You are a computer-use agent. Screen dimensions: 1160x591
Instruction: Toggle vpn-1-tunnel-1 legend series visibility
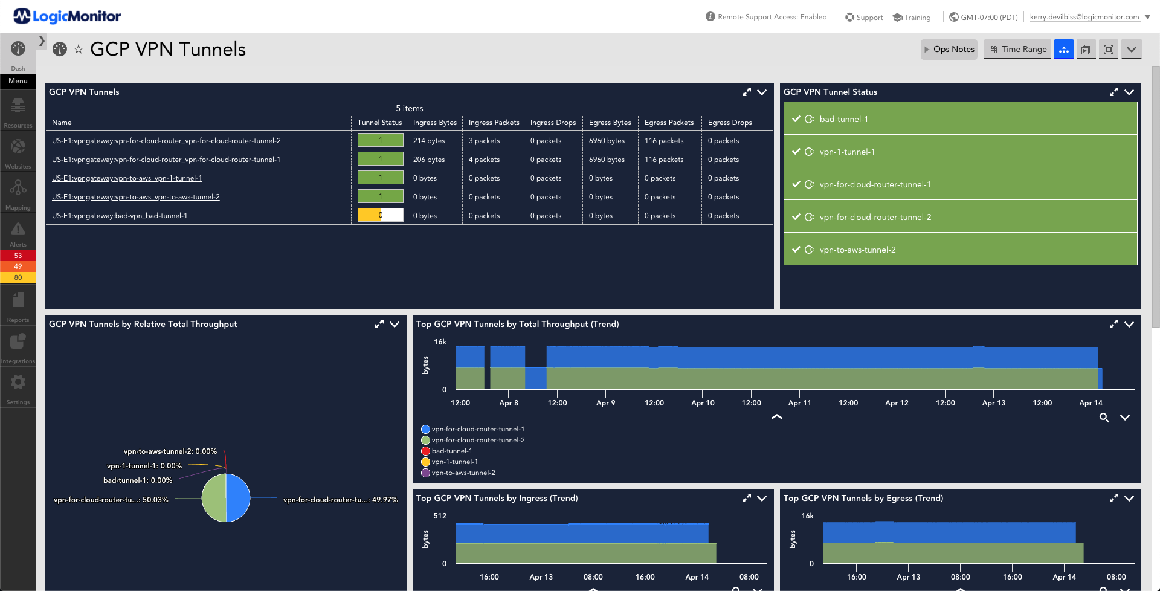(449, 462)
